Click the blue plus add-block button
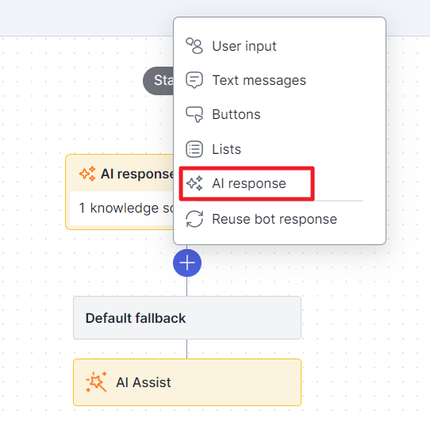The image size is (430, 422). pos(187,263)
